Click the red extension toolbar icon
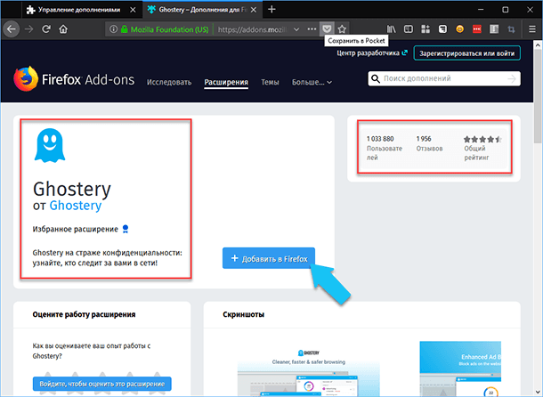Viewport: 543px width, 397px height. (477, 29)
